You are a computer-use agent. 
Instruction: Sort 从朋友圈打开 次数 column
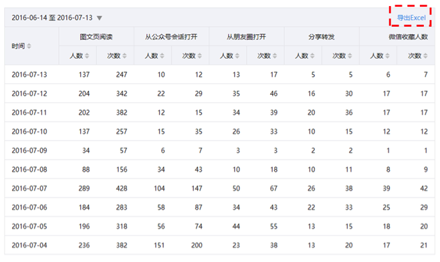(275, 56)
